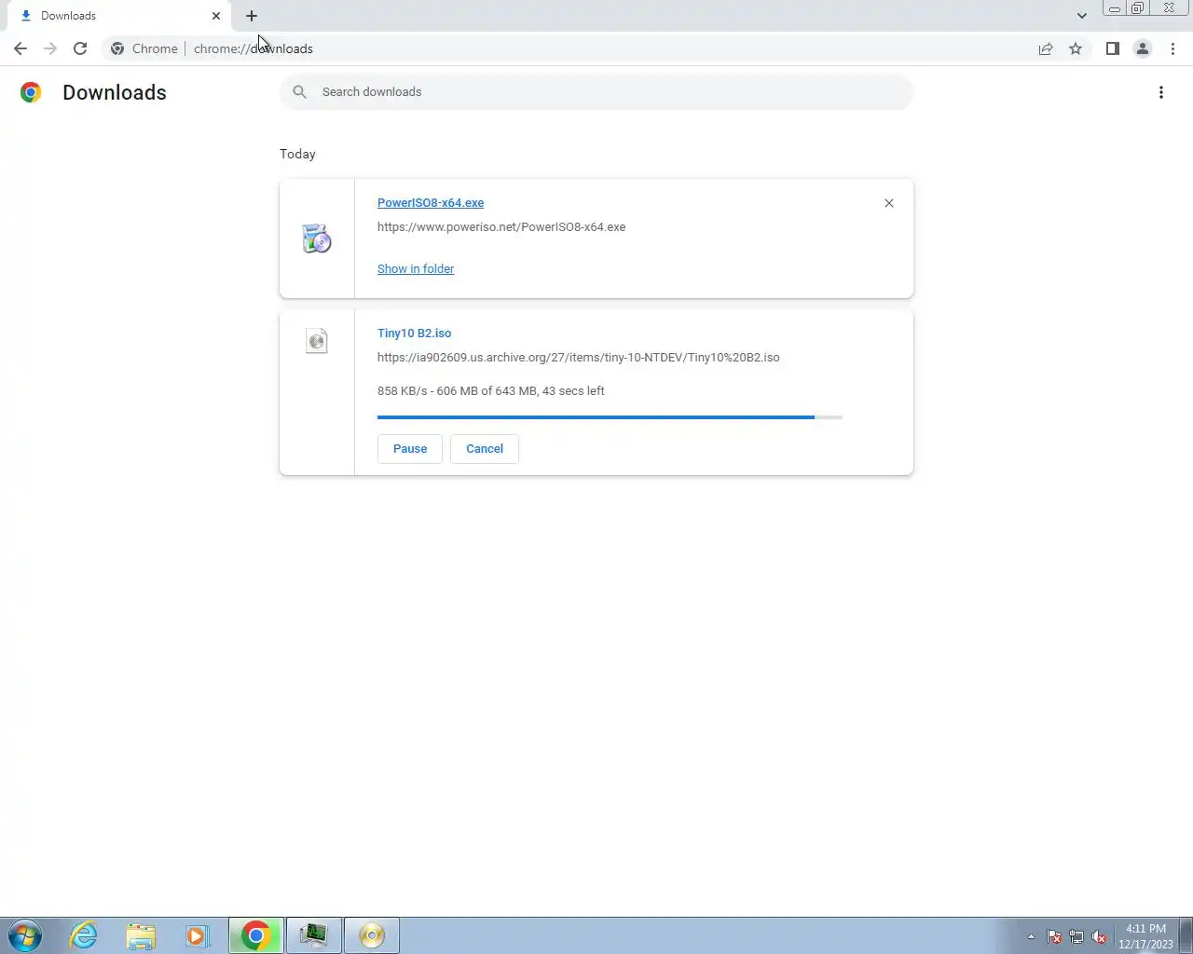Cancel the Tiny10 B2.iso download
1193x954 pixels.
pyautogui.click(x=485, y=449)
